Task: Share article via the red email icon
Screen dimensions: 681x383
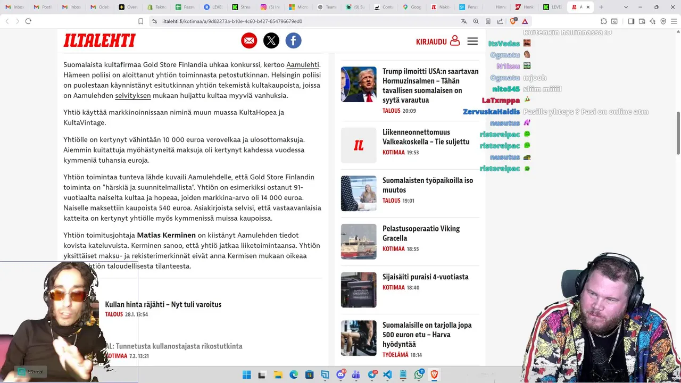Action: pos(249,40)
